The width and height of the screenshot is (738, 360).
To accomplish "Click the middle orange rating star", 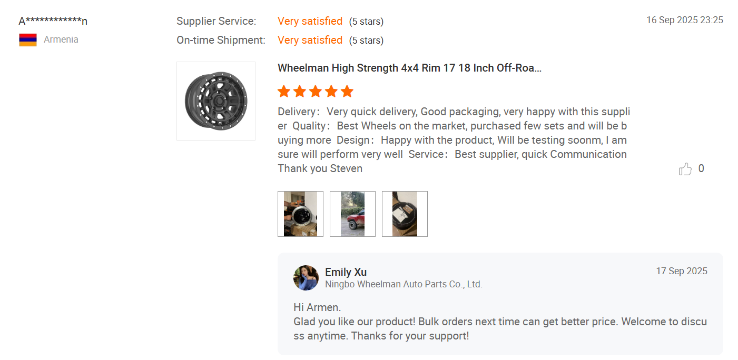I will tap(316, 92).
